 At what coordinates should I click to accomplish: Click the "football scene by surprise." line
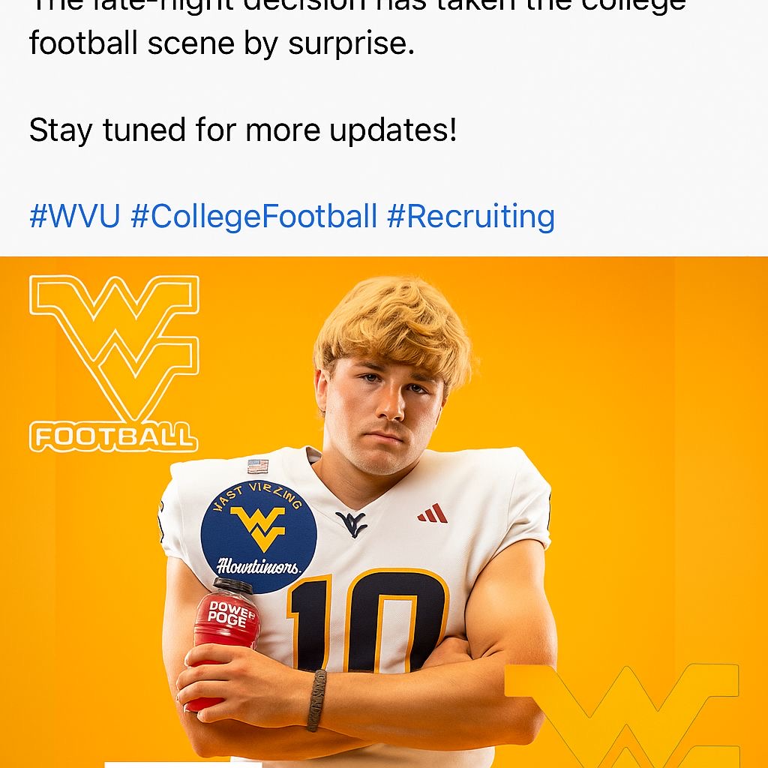point(221,43)
